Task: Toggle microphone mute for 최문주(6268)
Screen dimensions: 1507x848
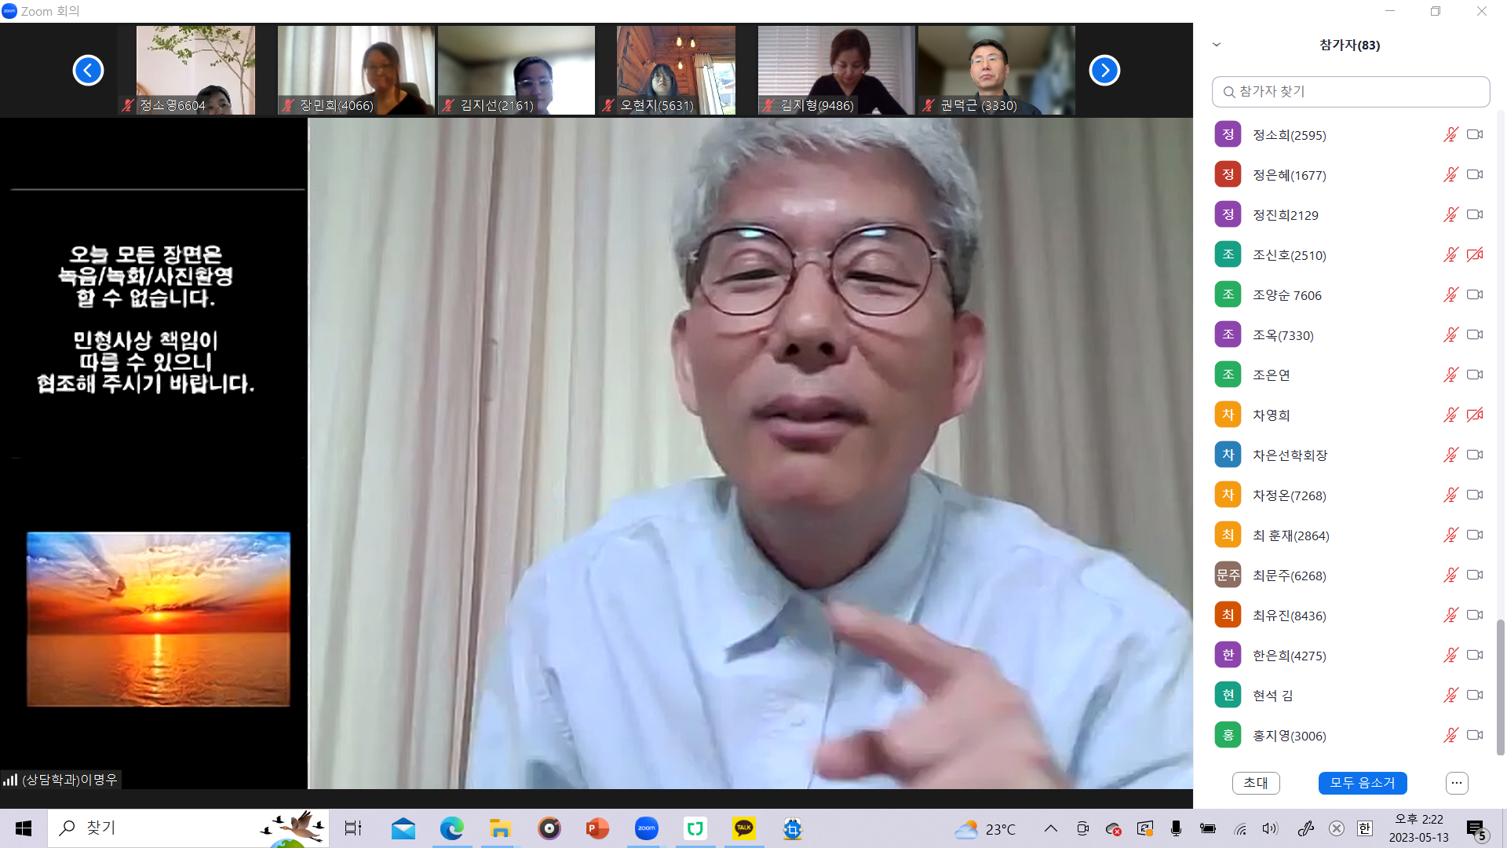Action: coord(1450,575)
